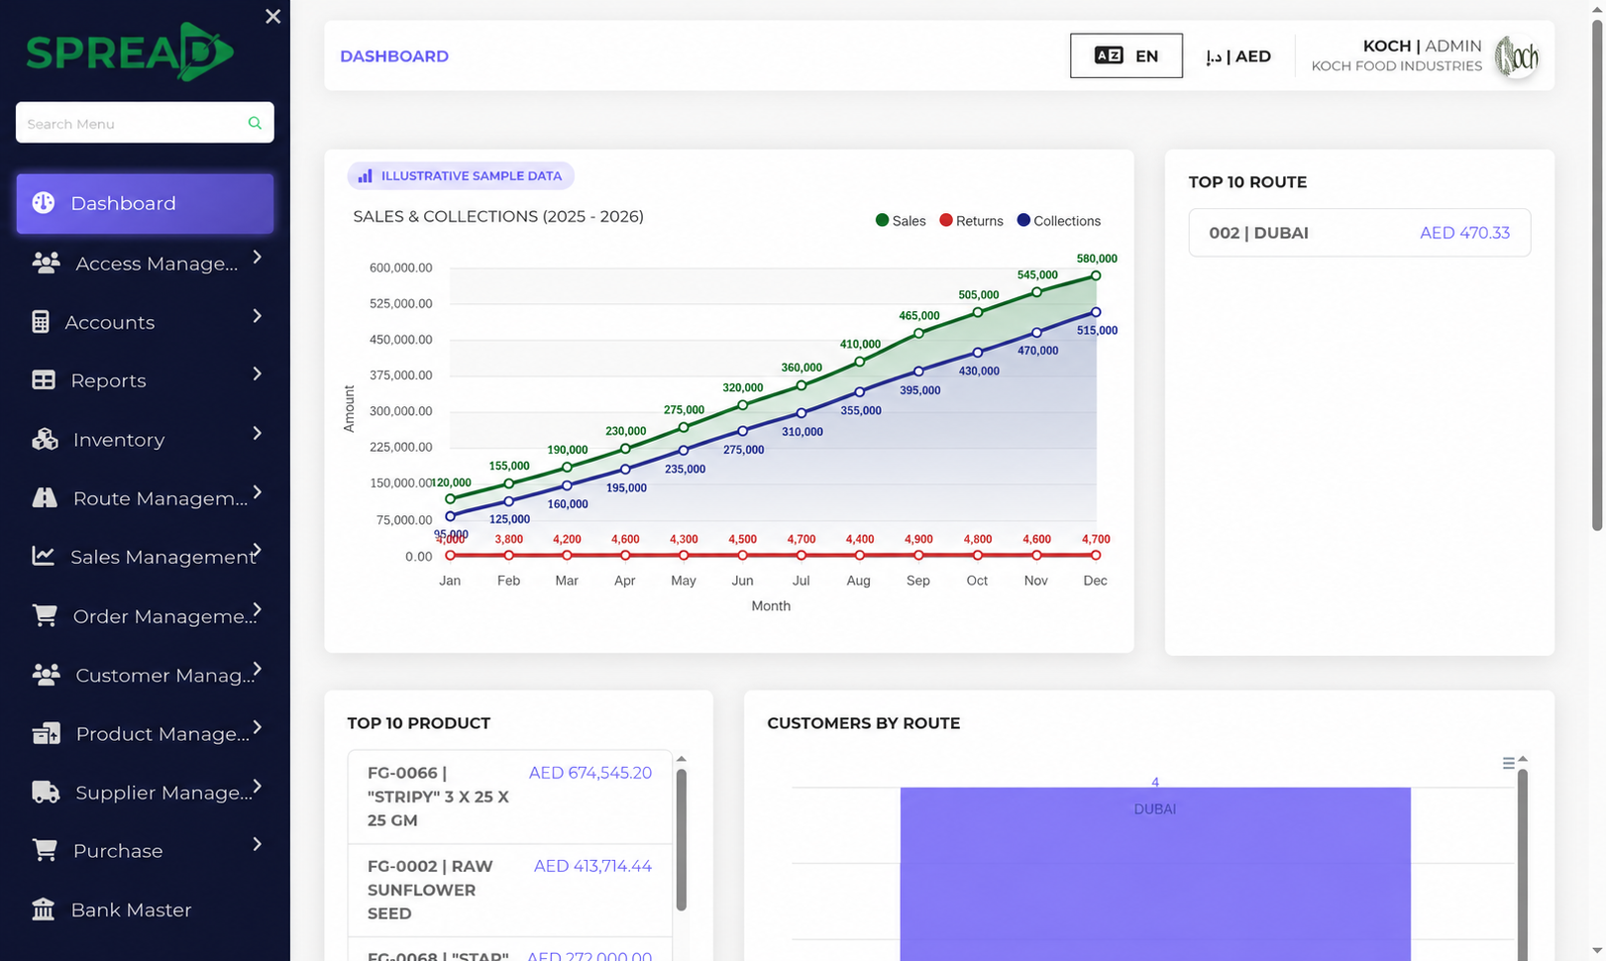Open the Customers by Route chart menu icon
The image size is (1606, 961).
click(x=1508, y=763)
